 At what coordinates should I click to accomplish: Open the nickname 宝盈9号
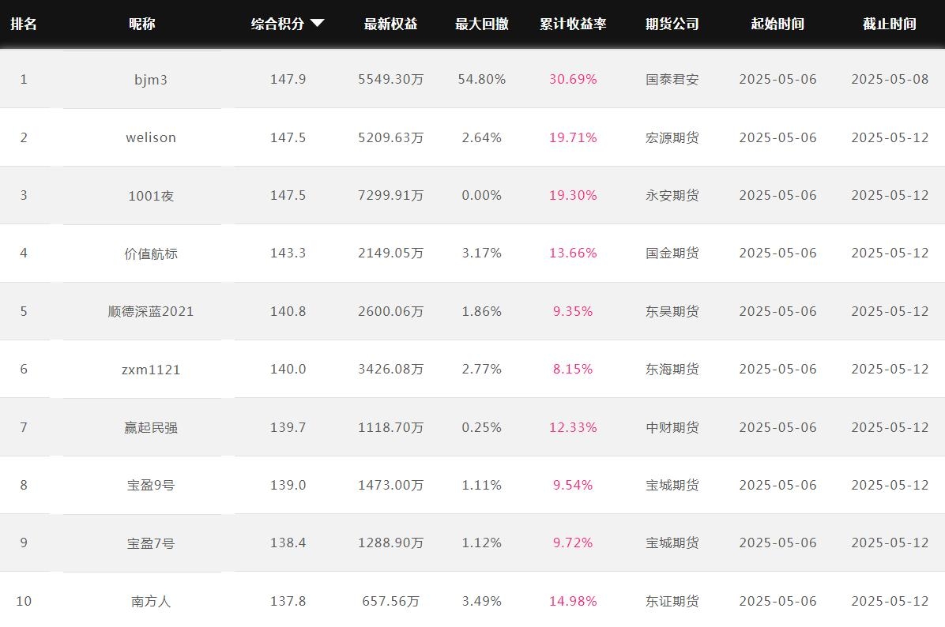151,485
